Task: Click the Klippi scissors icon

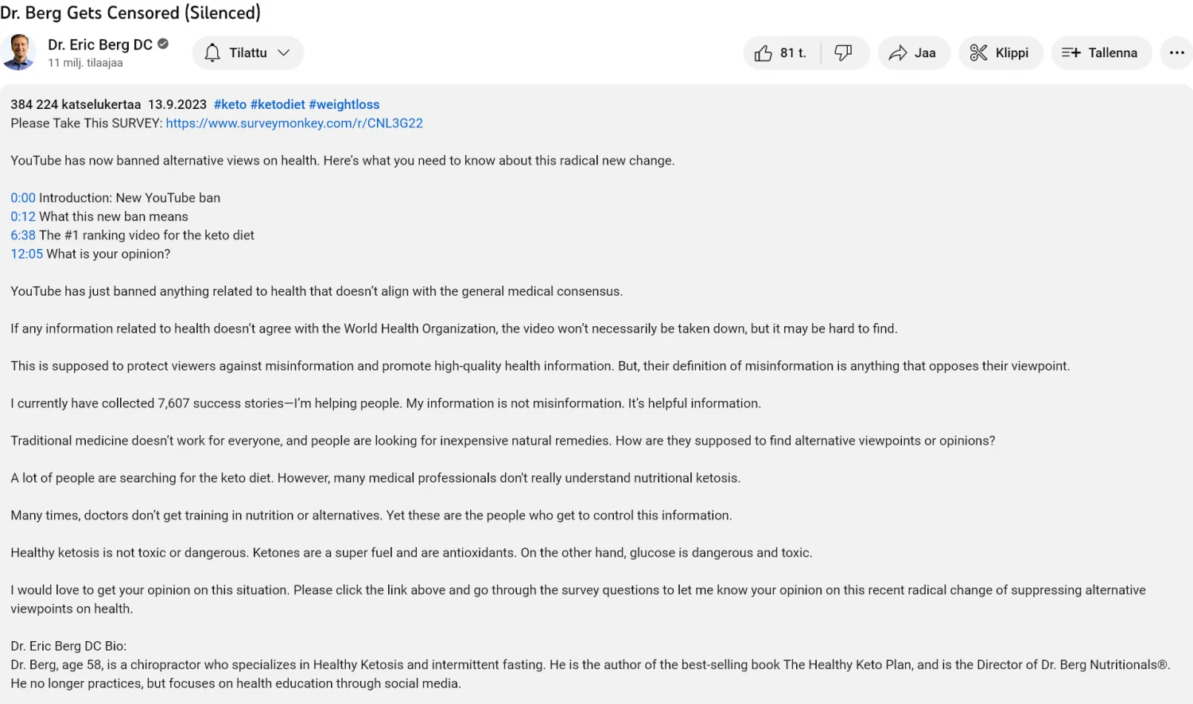Action: click(978, 53)
